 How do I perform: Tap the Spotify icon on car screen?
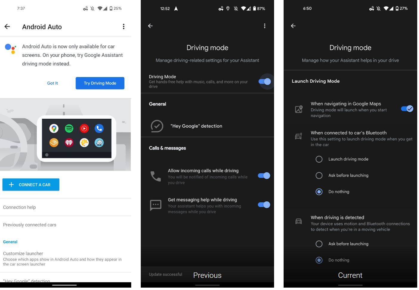(69, 128)
